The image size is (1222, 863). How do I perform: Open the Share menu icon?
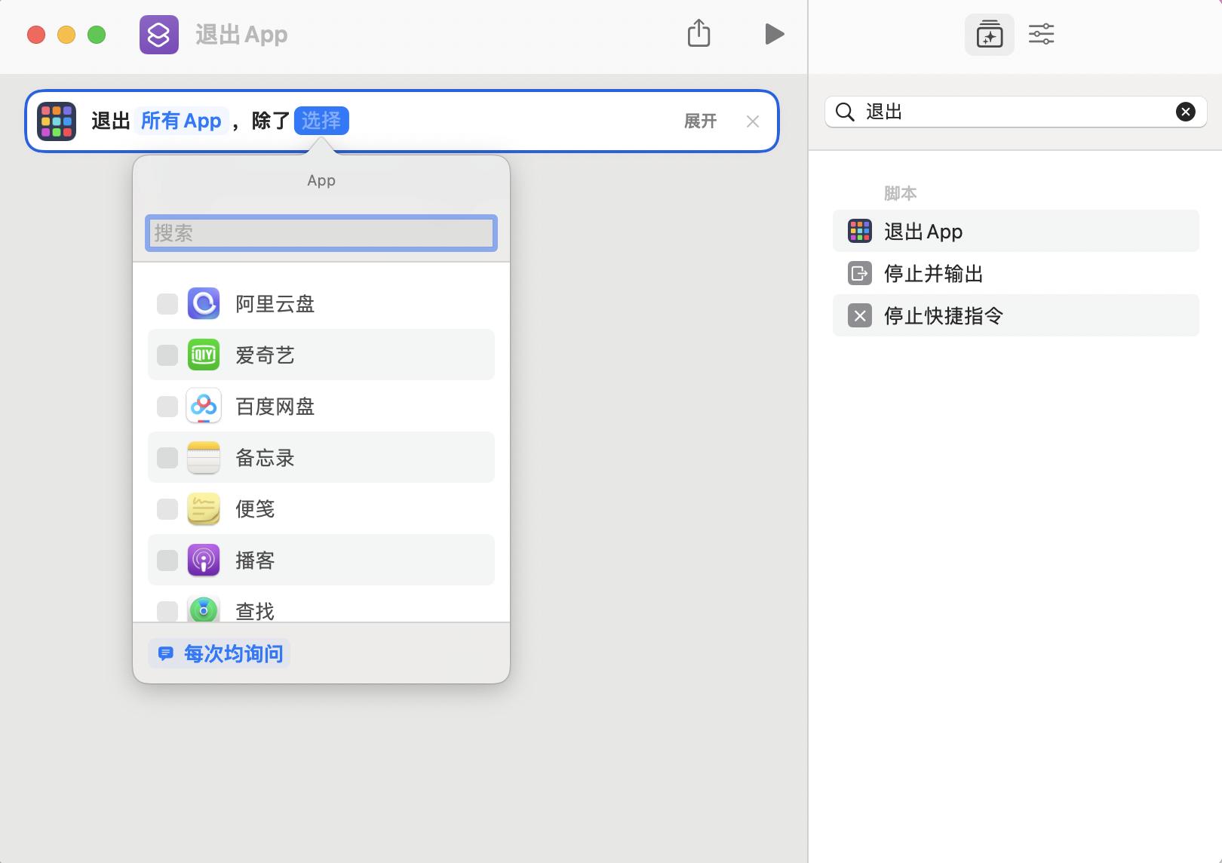click(699, 34)
